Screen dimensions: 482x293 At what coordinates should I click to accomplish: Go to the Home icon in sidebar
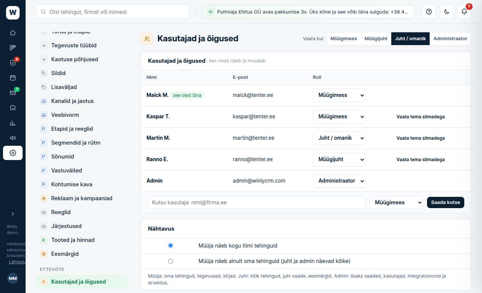click(13, 33)
